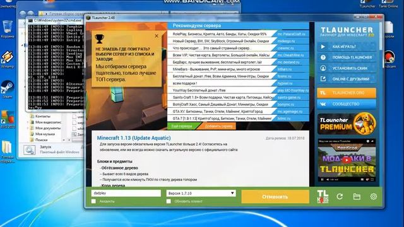Click the trophy icon in yellow popup
This screenshot has width=404, height=227.
coord(100,38)
